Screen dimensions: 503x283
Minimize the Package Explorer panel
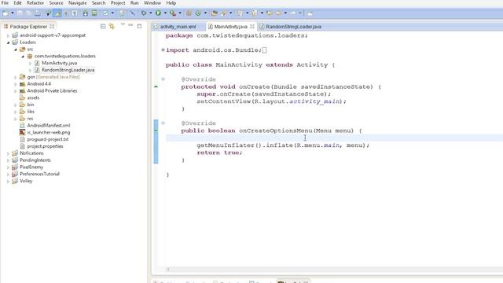point(130,25)
